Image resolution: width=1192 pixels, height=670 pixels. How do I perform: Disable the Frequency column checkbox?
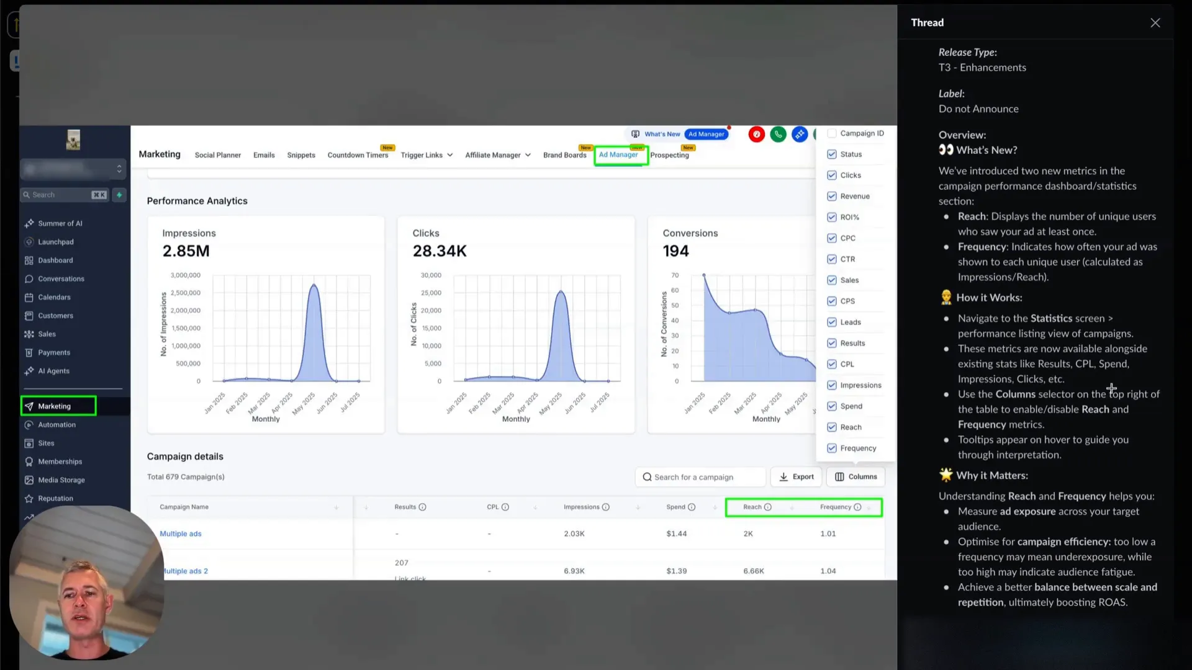831,449
